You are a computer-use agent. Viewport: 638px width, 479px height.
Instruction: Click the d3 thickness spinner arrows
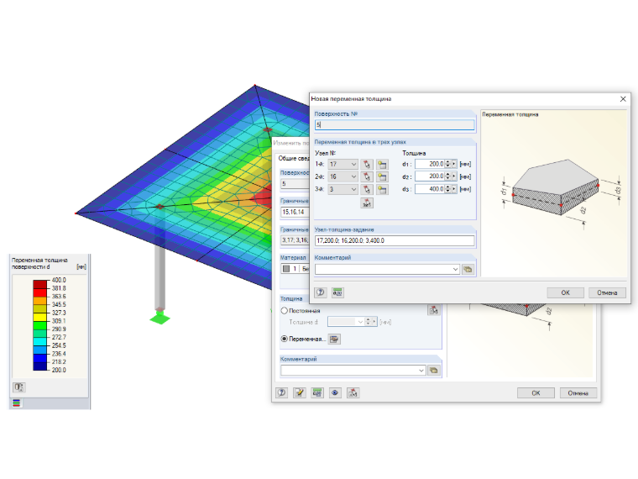pyautogui.click(x=448, y=189)
